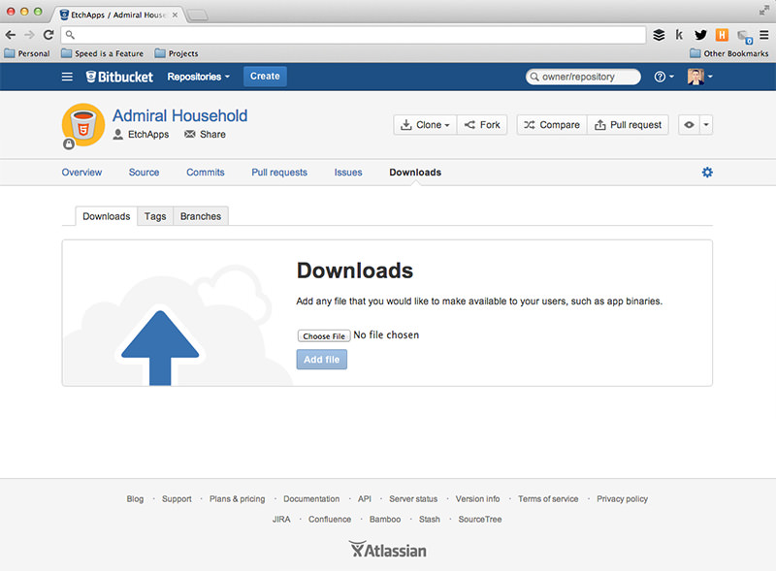Screen dimensions: 776x571
Task: Open the API footer link
Action: point(365,498)
